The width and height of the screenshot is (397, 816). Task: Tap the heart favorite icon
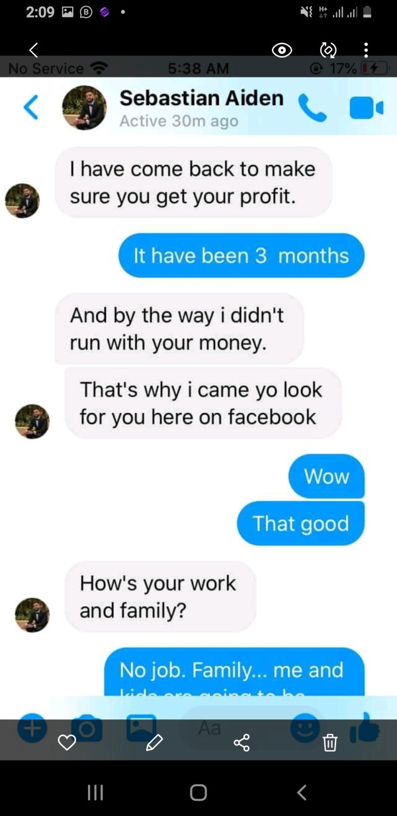coord(67,743)
